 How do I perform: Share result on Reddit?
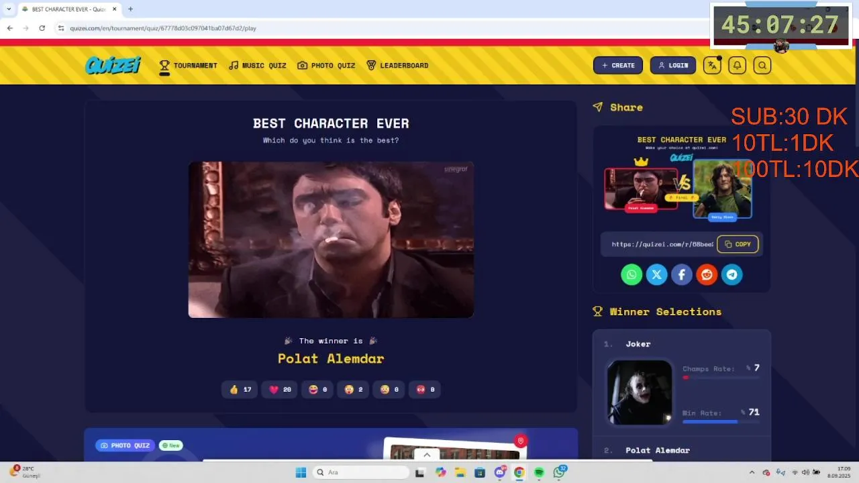707,274
